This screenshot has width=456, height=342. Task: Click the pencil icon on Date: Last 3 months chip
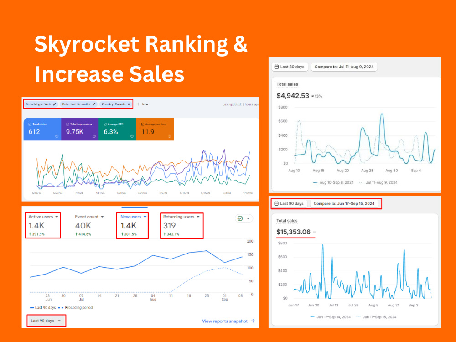[x=94, y=104]
